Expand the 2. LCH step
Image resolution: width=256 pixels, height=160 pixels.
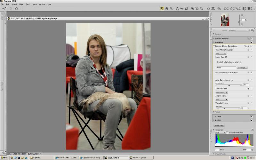click(x=214, y=120)
